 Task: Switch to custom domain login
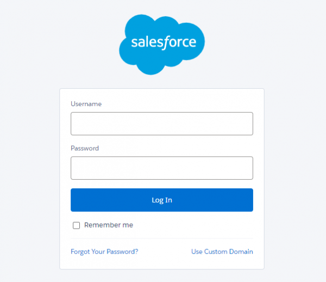pyautogui.click(x=222, y=252)
